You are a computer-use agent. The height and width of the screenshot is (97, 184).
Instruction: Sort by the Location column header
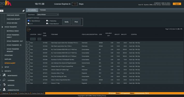point(33,34)
